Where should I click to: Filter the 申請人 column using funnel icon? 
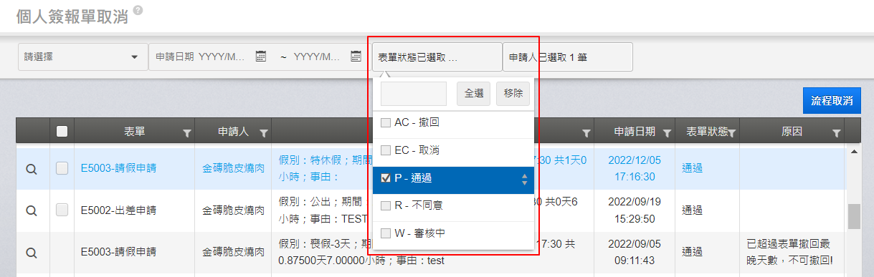[263, 132]
